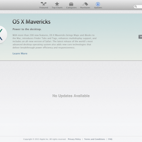Click the No Updates Available message

(x=71, y=96)
